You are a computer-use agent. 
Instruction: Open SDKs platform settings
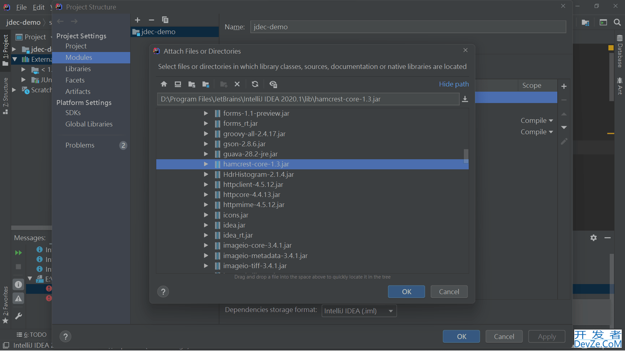pyautogui.click(x=73, y=112)
